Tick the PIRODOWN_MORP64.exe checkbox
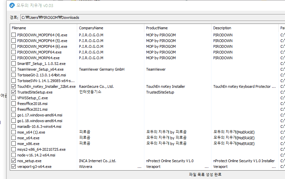Image resolution: width=285 pixels, height=179 pixels. click(14, 58)
